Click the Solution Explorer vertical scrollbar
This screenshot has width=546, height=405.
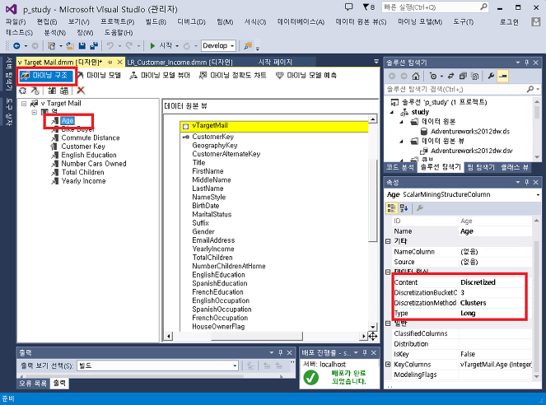537,112
